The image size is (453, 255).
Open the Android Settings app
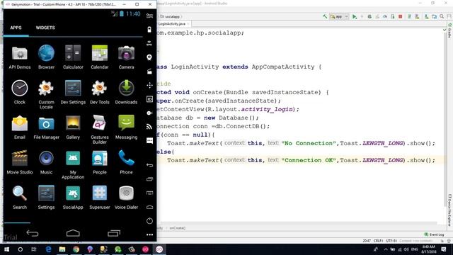pos(46,197)
